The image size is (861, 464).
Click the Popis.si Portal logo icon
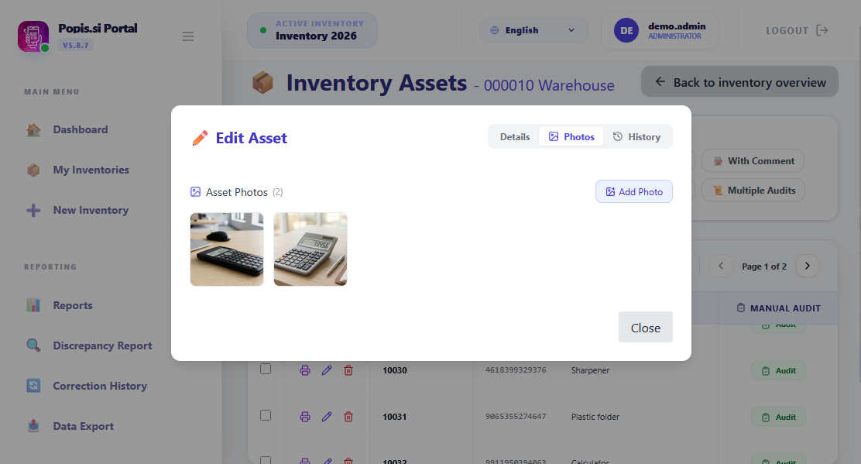[x=33, y=36]
